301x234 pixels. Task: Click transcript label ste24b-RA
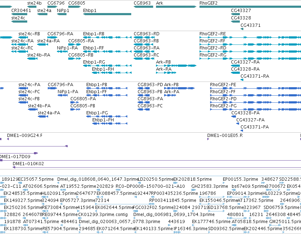(x=39, y=55)
